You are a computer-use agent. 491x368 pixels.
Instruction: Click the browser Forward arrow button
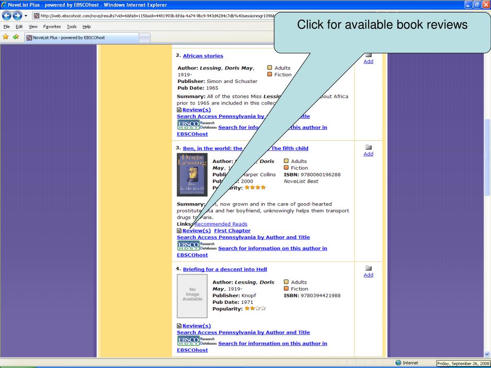pos(17,15)
